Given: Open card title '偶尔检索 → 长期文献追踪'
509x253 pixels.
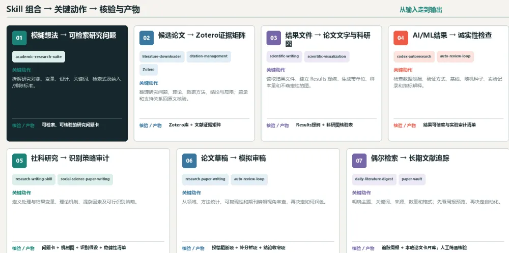Looking at the screenshot, I should pyautogui.click(x=410, y=159).
